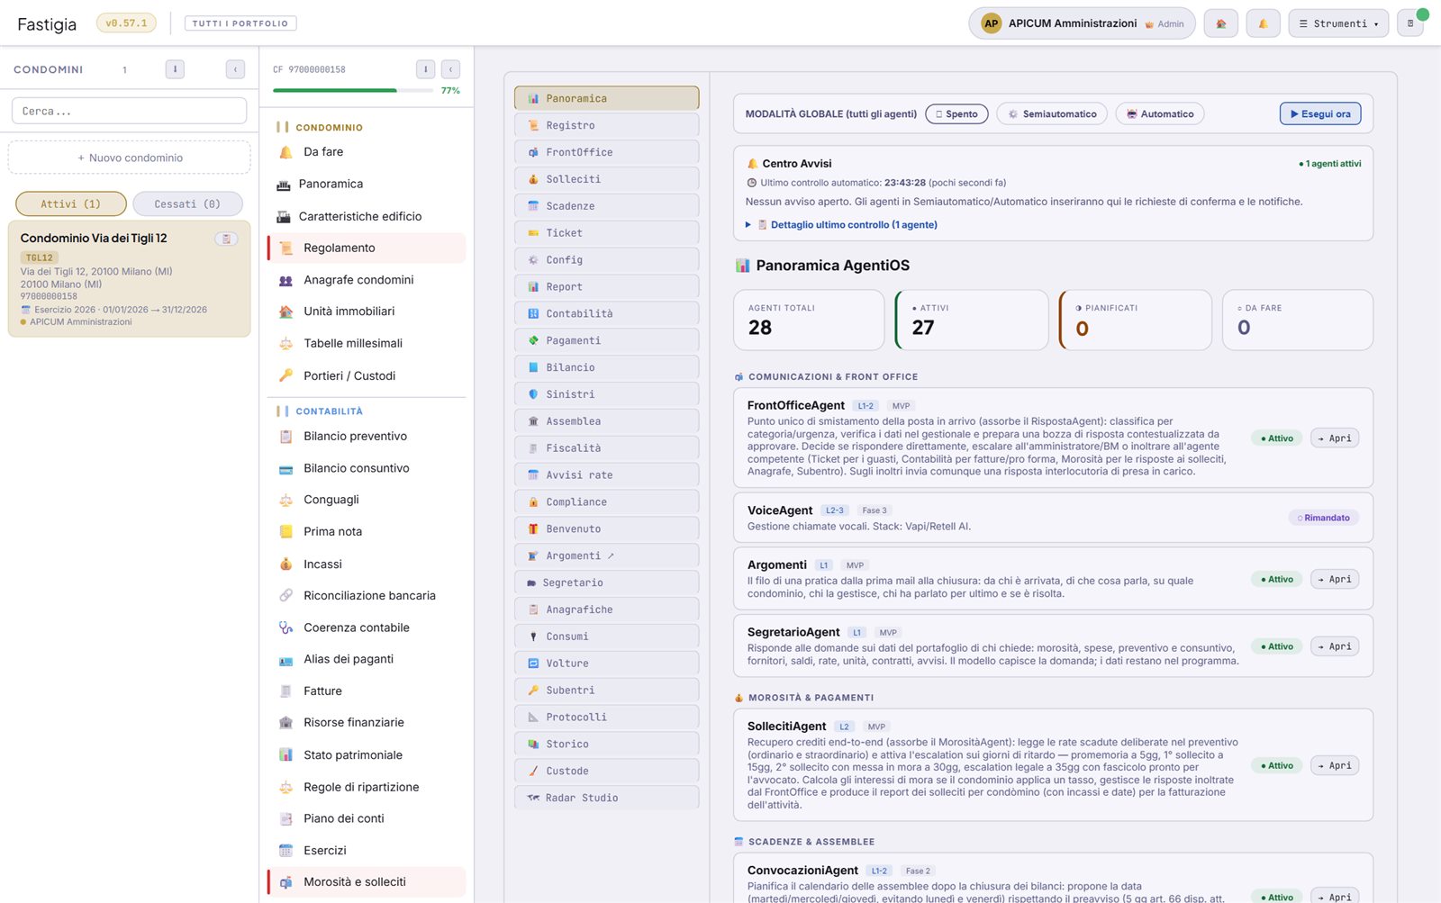The width and height of the screenshot is (1441, 903).
Task: Open the Compliance agent section
Action: (607, 502)
